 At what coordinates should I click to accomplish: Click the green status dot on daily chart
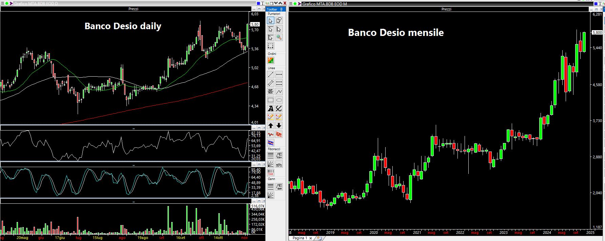click(7, 3)
